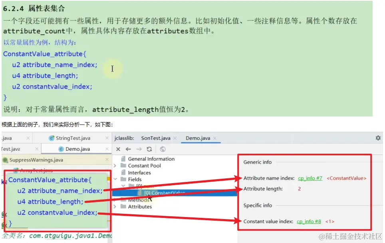The width and height of the screenshot is (385, 243).
Task: Expand the Methods node
Action: click(115, 200)
